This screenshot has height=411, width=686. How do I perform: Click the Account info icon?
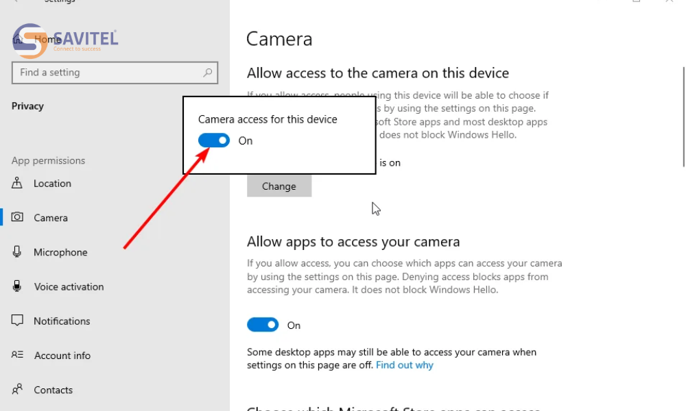click(x=17, y=355)
